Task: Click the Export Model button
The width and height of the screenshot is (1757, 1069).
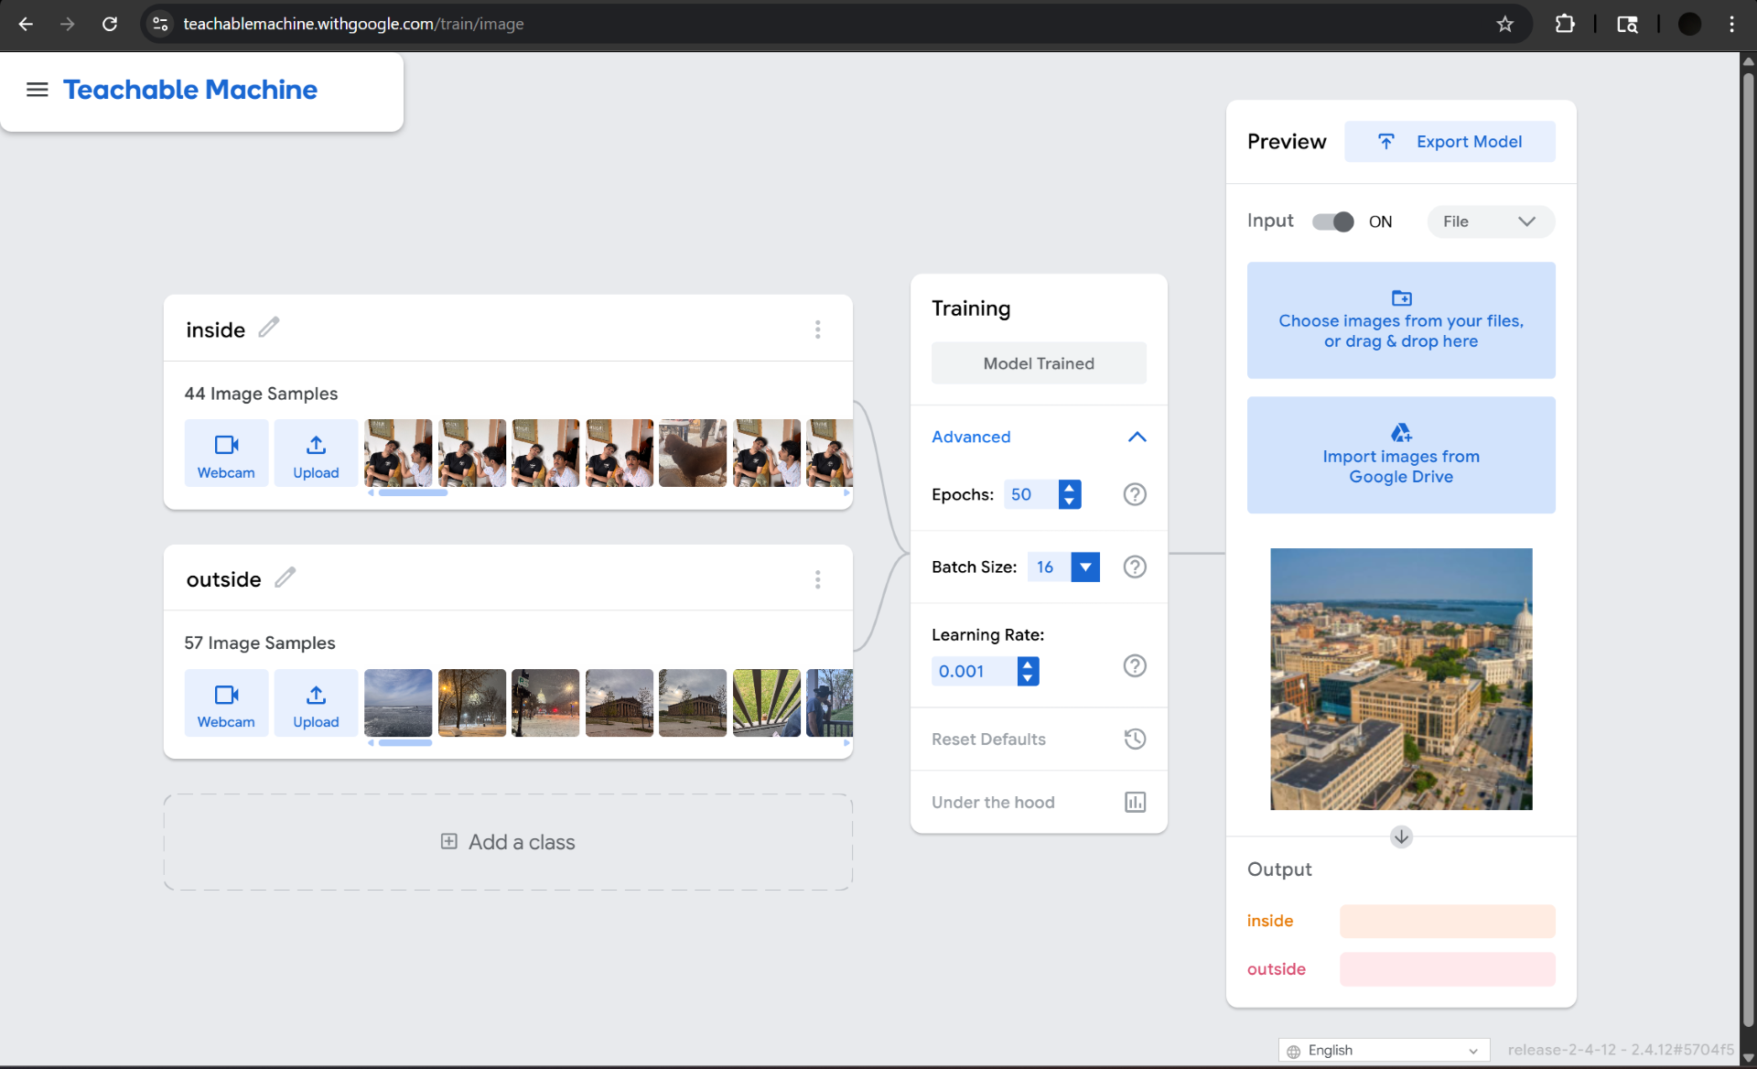Action: [1449, 142]
